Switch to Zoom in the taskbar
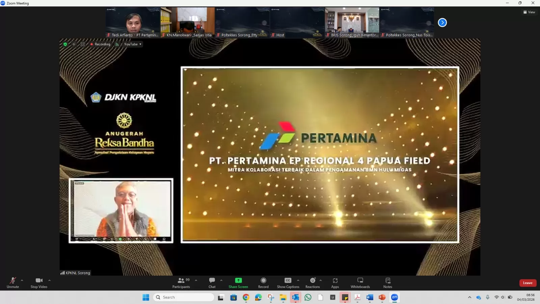Image resolution: width=540 pixels, height=304 pixels. [395, 297]
